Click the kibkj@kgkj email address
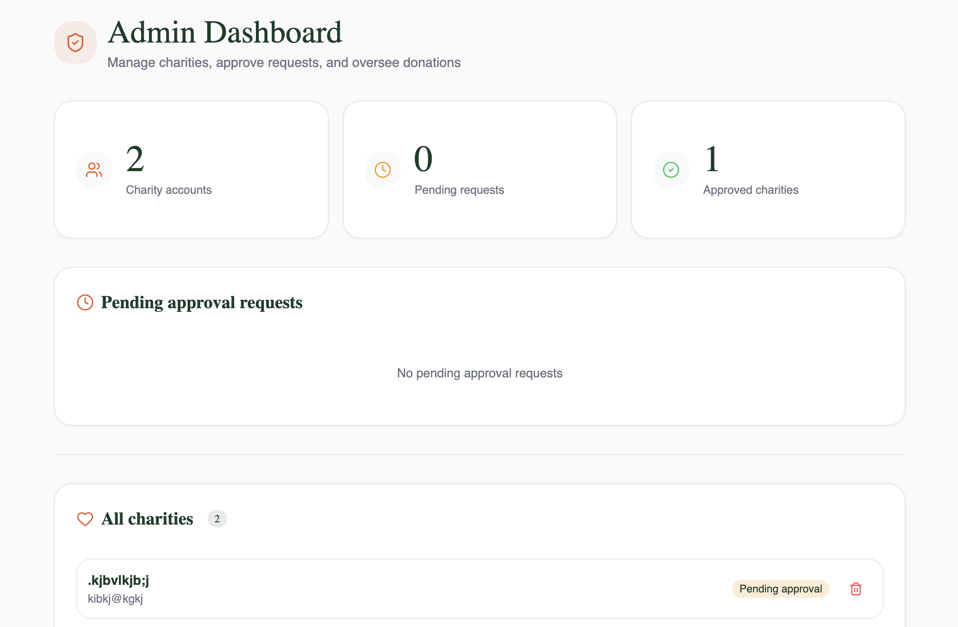 coord(115,599)
